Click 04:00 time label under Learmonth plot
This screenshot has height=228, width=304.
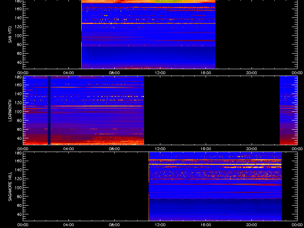[x=69, y=149]
